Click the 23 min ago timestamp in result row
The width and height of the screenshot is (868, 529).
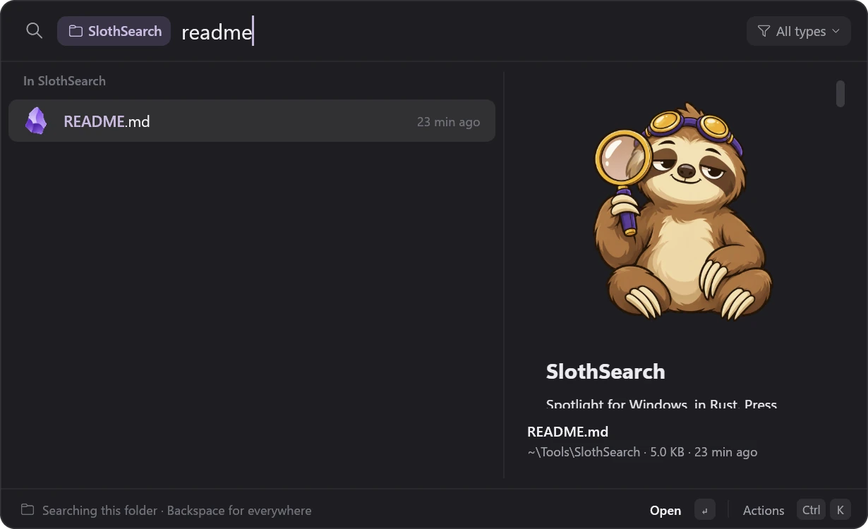448,121
